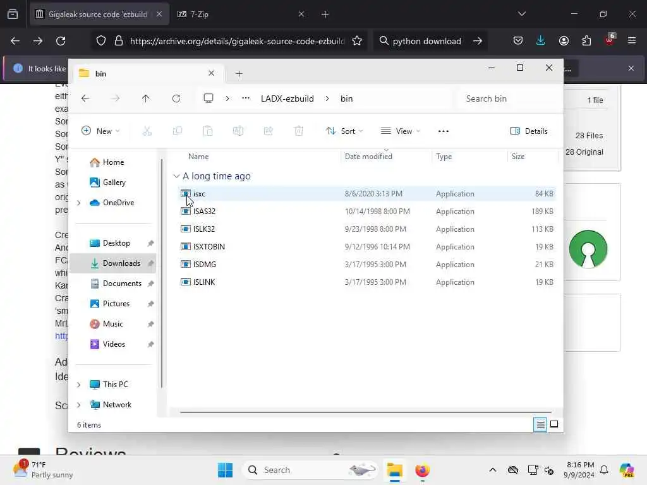The image size is (647, 485).
Task: Show hidden system tray icons
Action: [x=492, y=470]
